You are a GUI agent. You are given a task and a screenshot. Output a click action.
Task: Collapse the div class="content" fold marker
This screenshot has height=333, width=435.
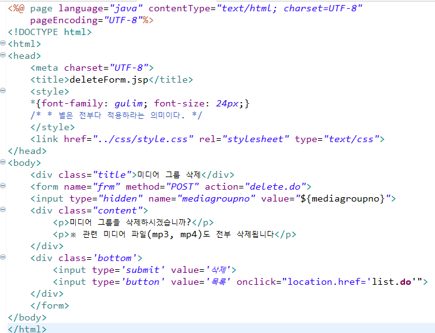pos(3,210)
